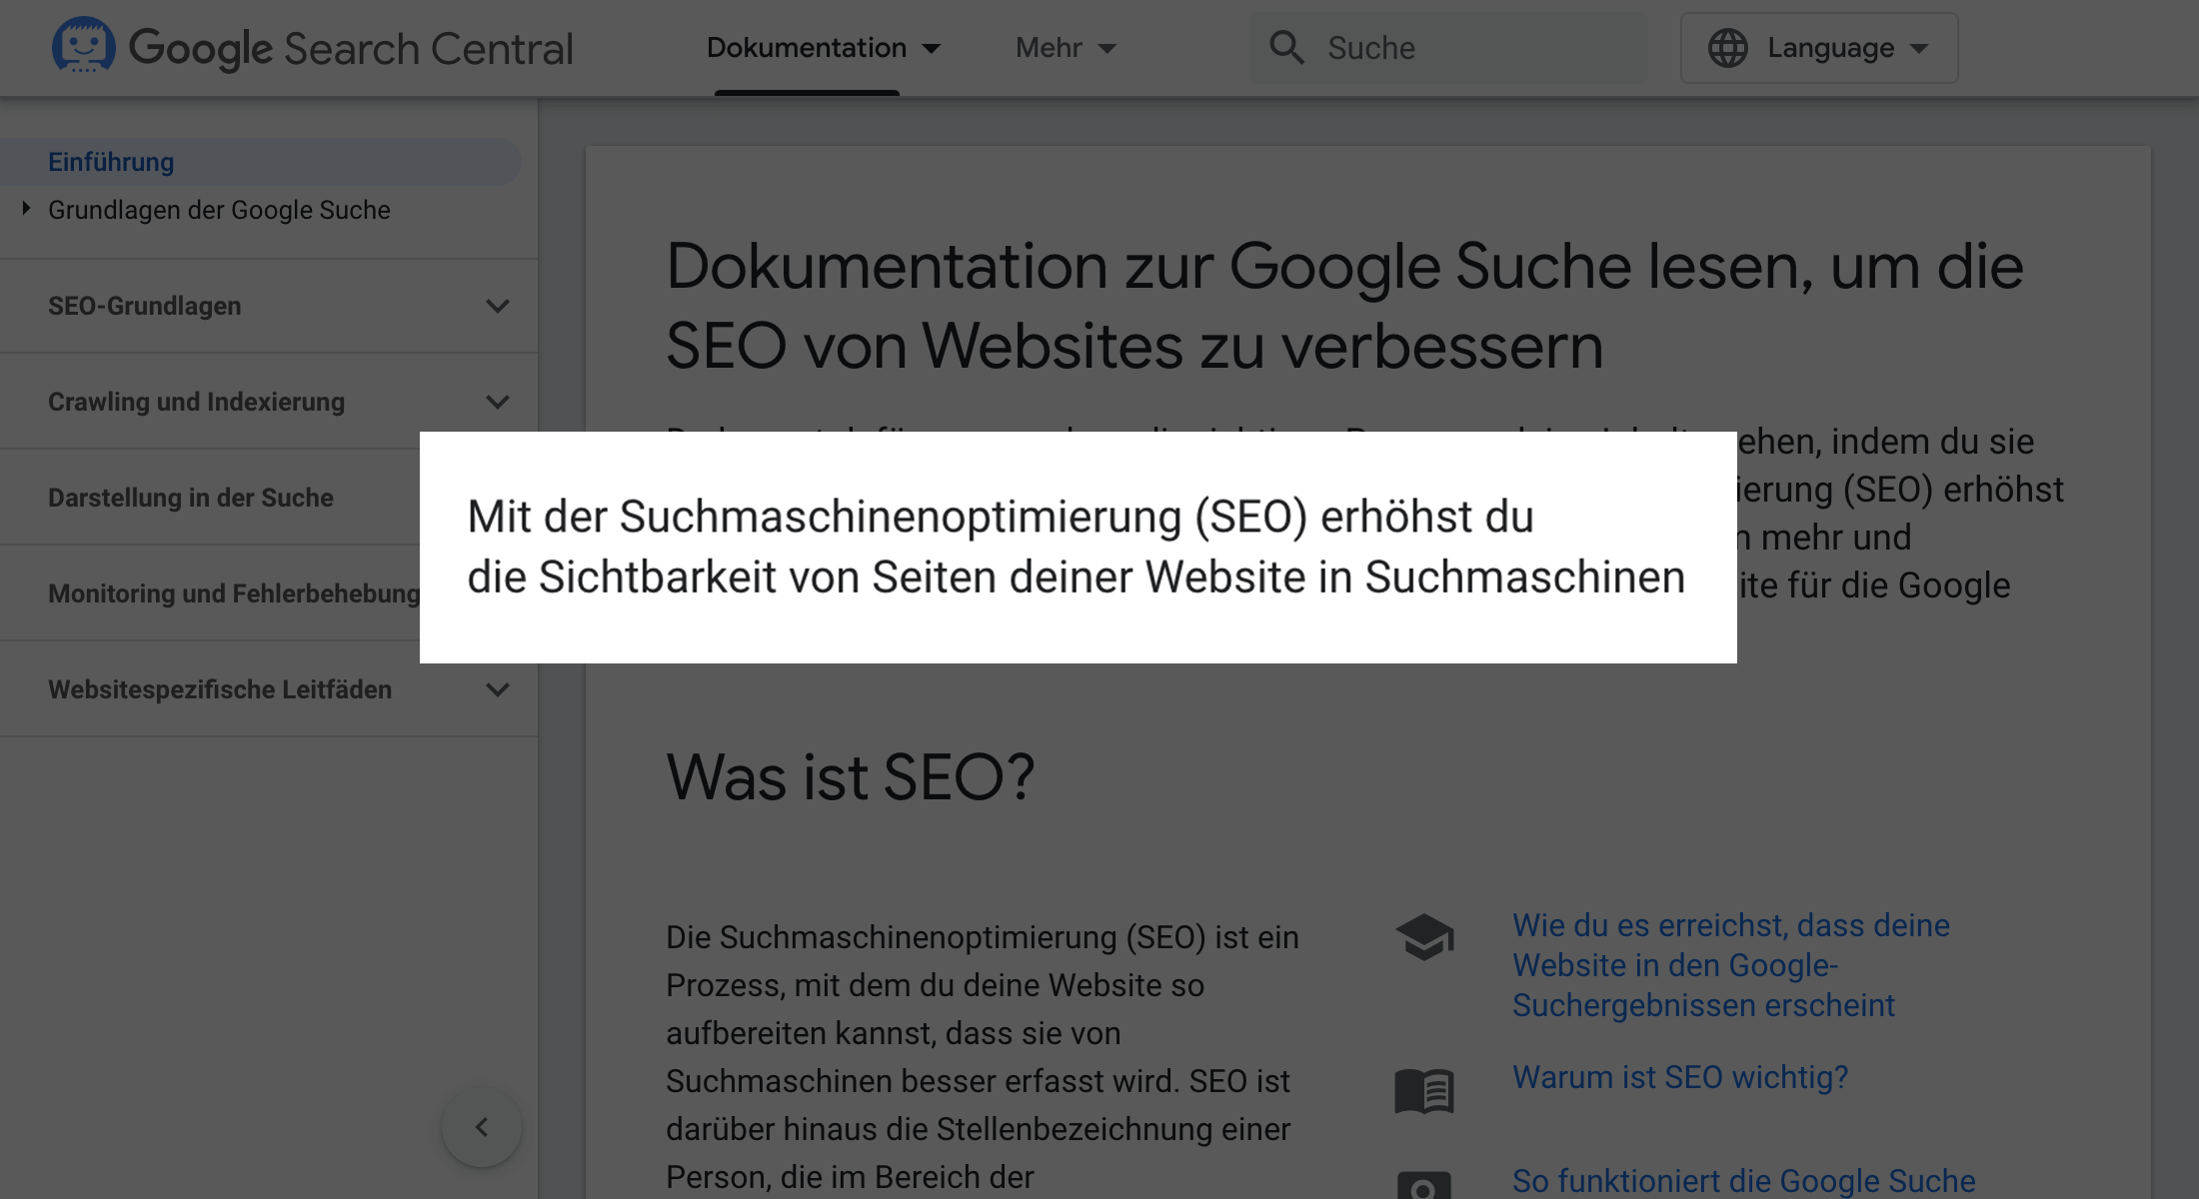Click the globe Language icon
Viewport: 2199px width, 1199px height.
[x=1727, y=48]
